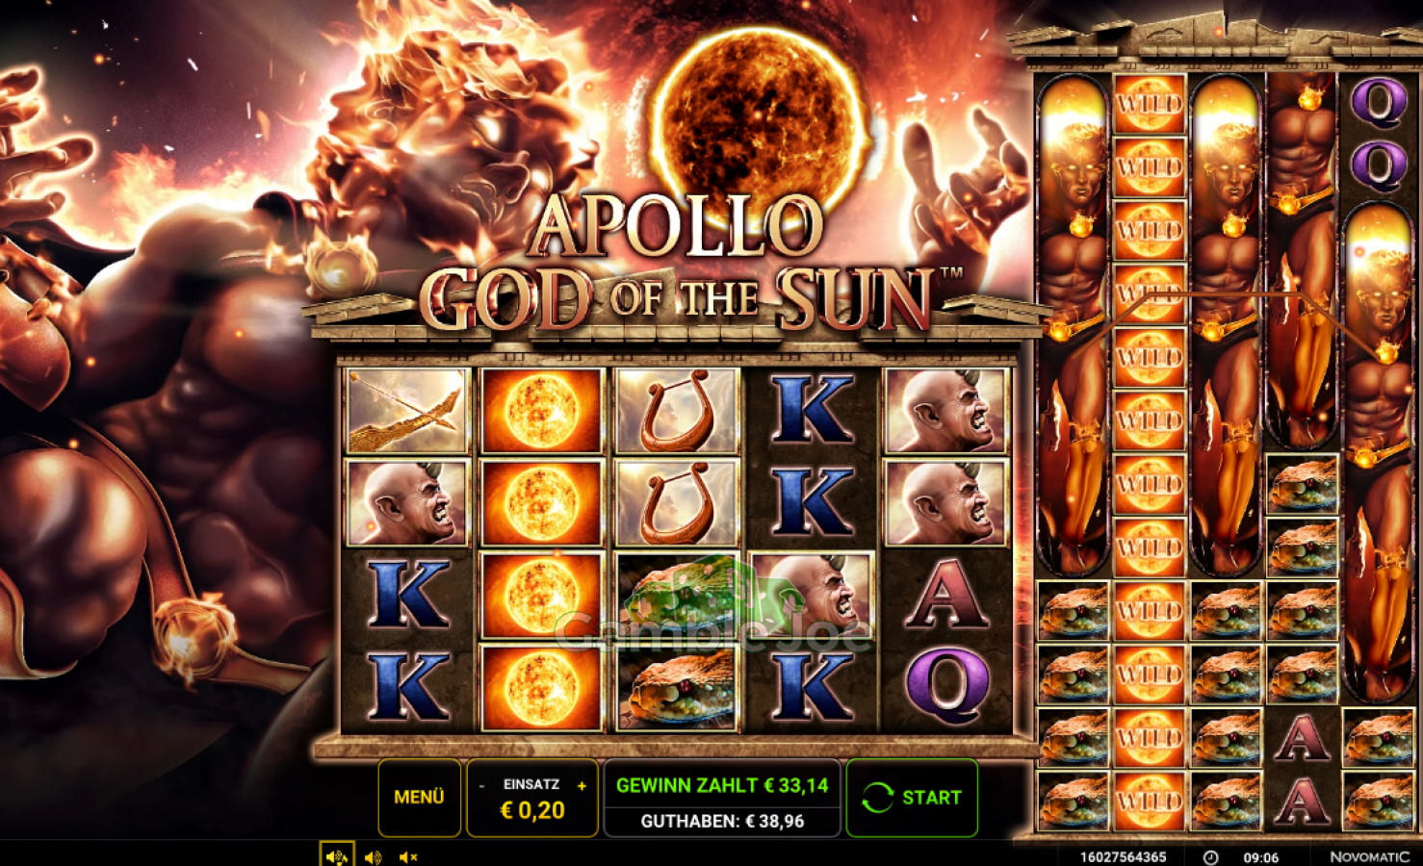
Task: Click the top sun symbol on reel two
Action: [541, 411]
